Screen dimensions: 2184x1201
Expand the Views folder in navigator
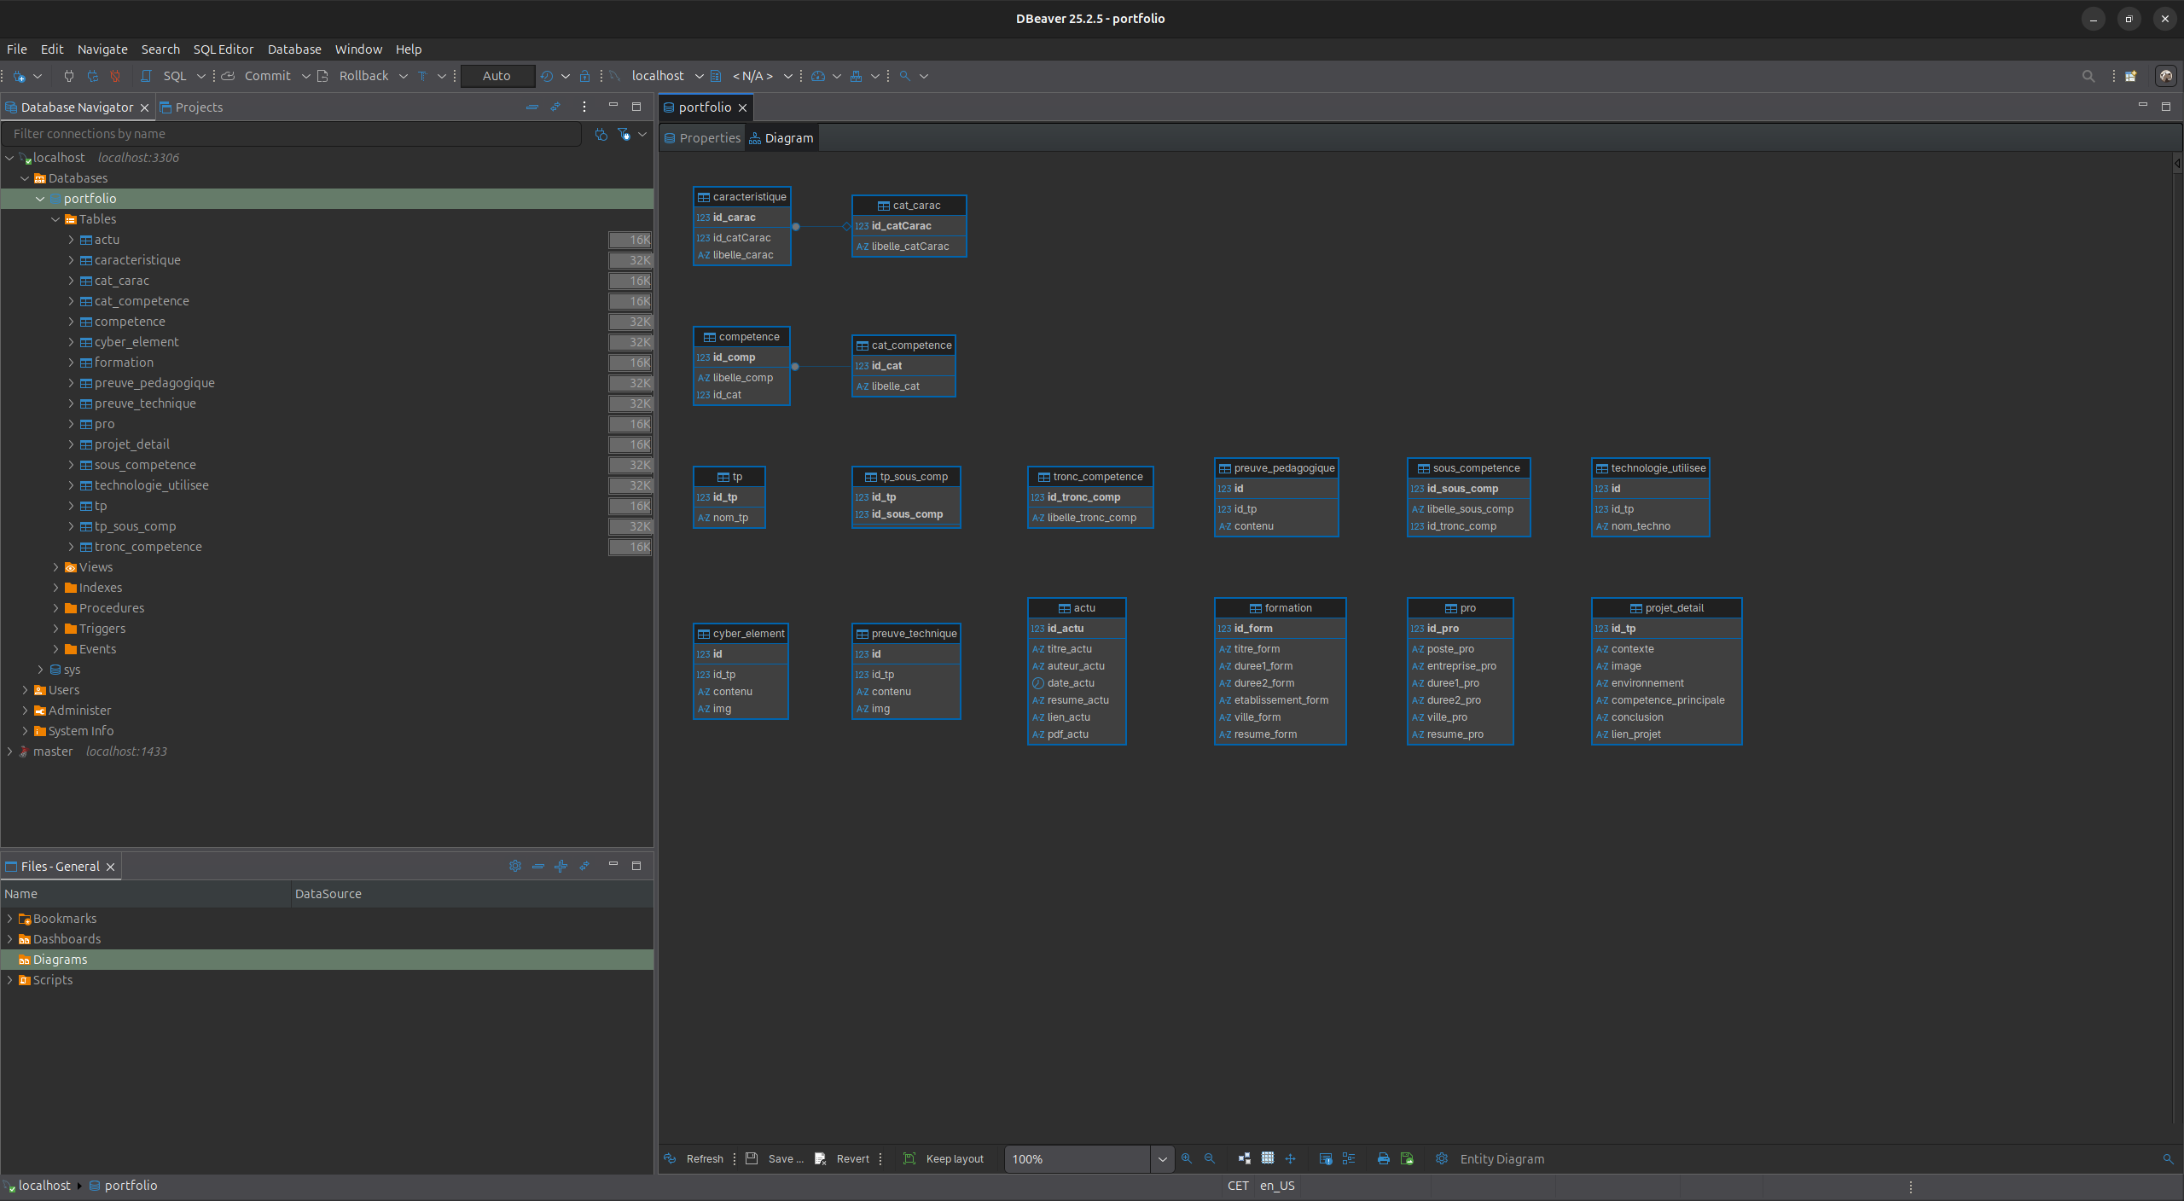click(x=55, y=567)
